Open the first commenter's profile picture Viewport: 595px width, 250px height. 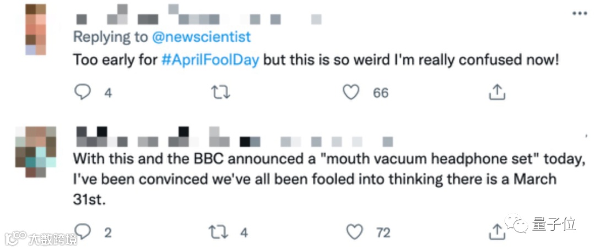coord(36,29)
